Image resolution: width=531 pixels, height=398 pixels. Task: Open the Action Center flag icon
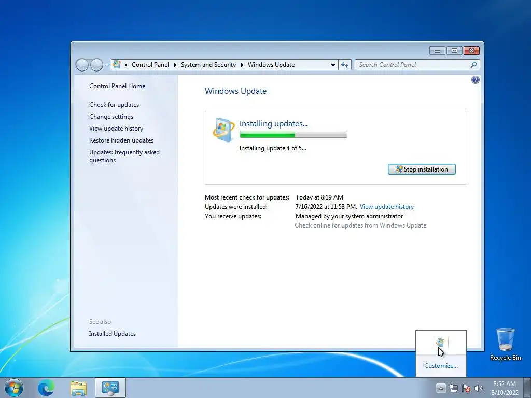pos(466,388)
